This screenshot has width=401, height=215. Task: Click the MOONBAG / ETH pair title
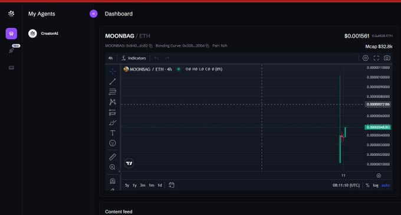point(127,36)
